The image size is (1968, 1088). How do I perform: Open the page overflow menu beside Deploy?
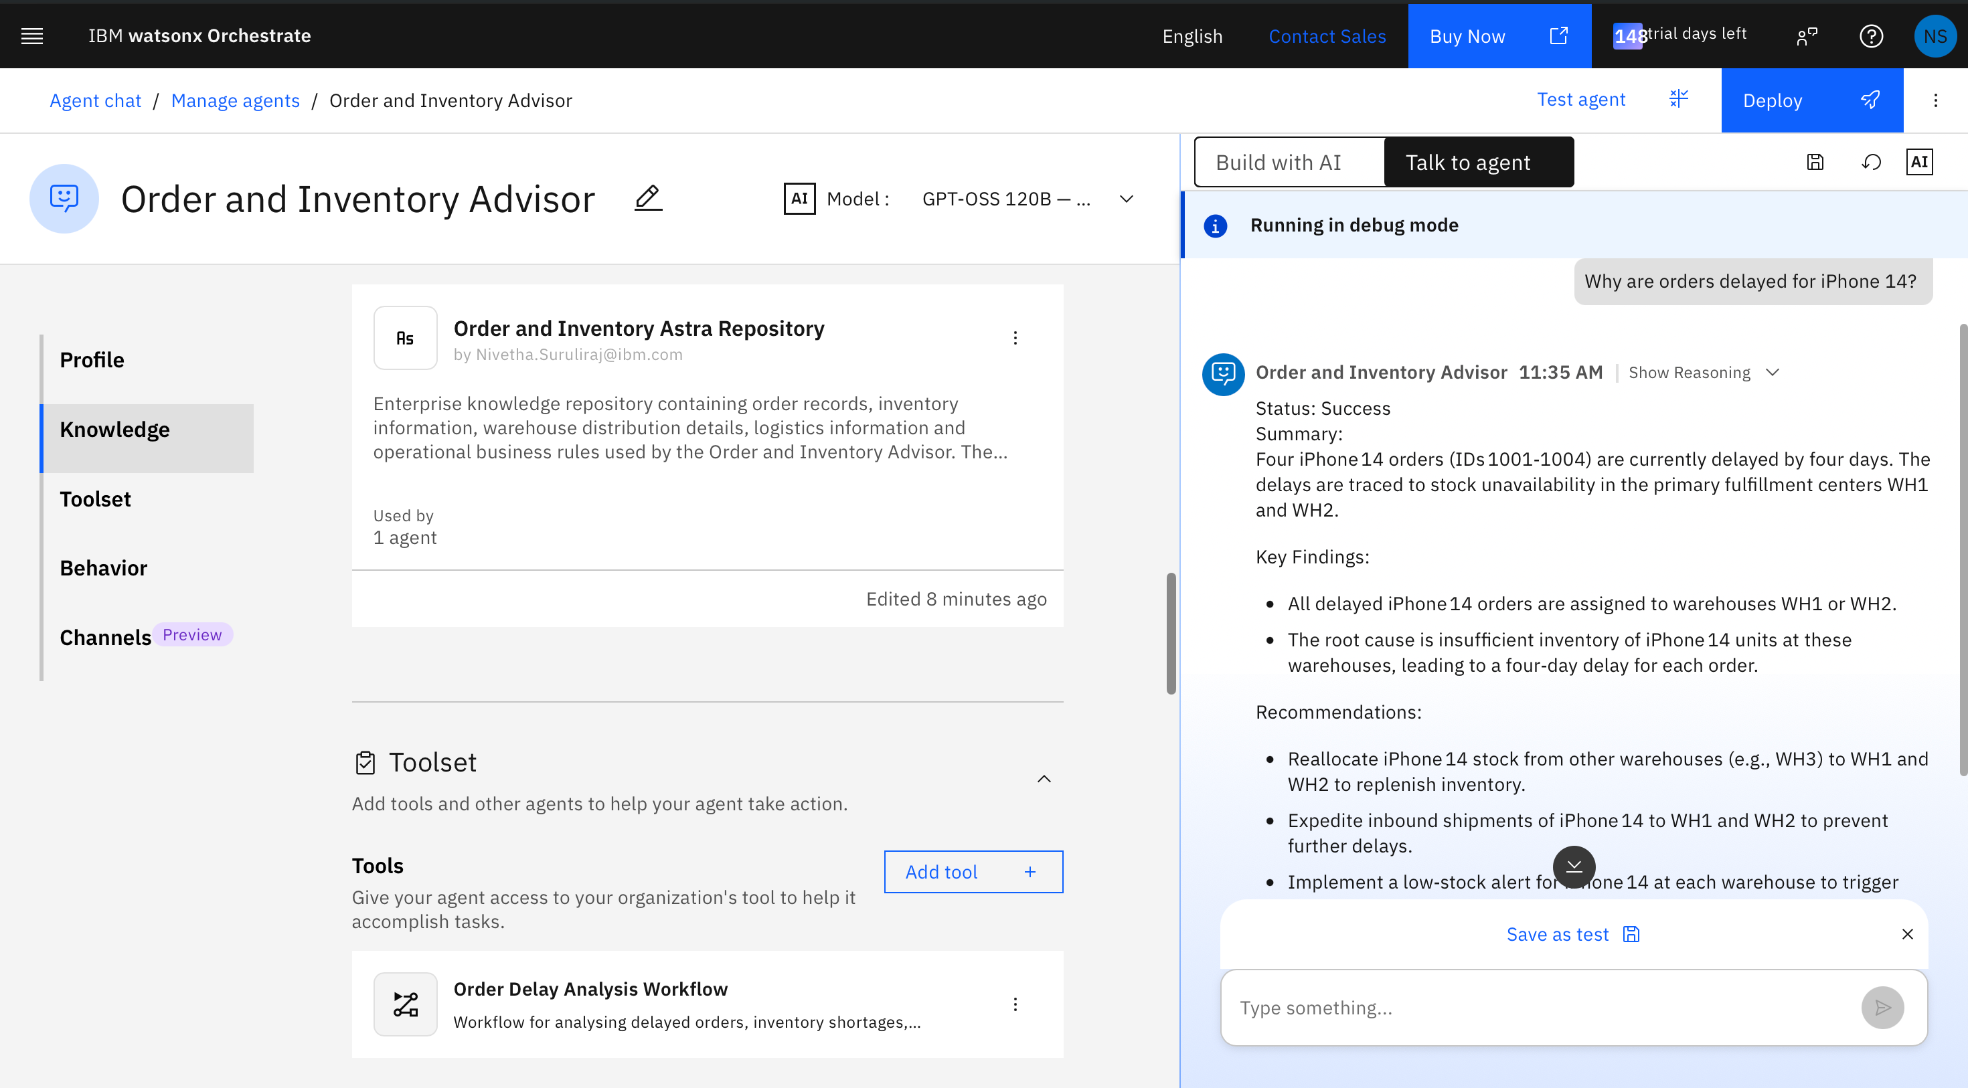pyautogui.click(x=1935, y=100)
